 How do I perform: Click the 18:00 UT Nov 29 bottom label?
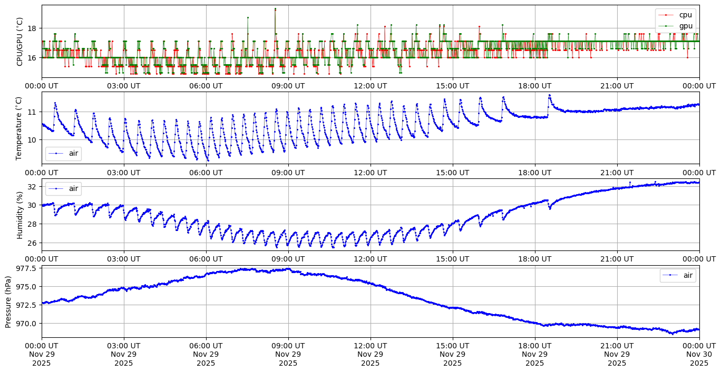[x=534, y=354]
